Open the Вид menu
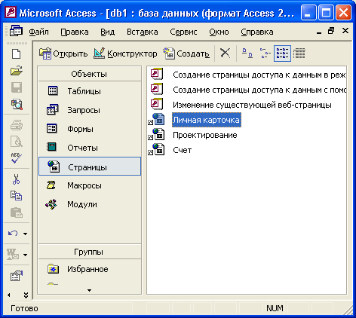356x318 pixels. [x=107, y=32]
